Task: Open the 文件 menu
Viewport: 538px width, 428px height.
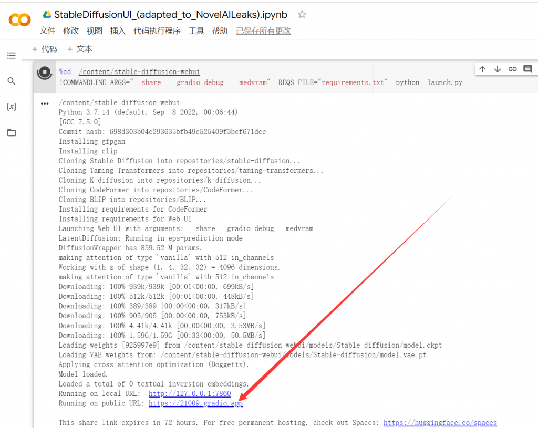Action: [47, 31]
